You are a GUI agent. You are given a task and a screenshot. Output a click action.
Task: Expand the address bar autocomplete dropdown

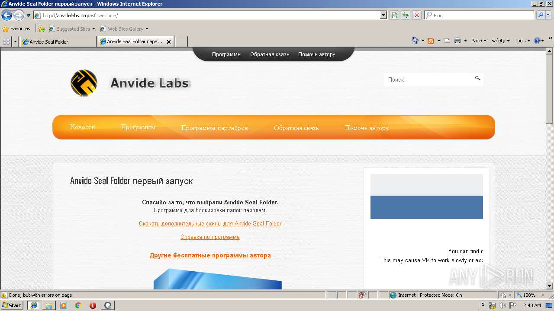[383, 15]
